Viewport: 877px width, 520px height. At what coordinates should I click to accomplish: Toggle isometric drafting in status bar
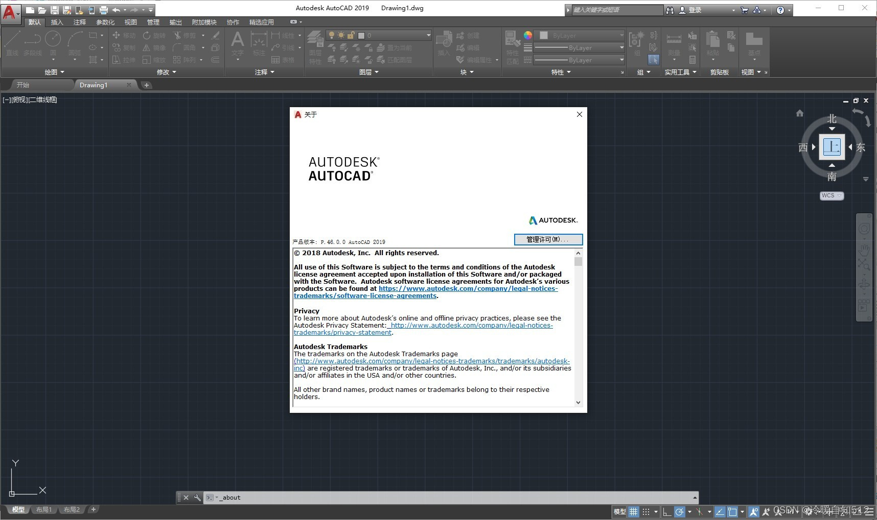[x=700, y=511]
